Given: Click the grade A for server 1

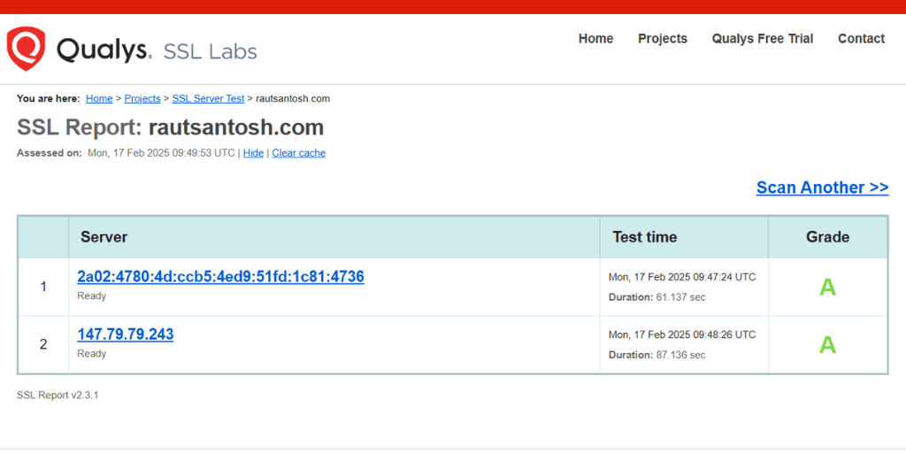Looking at the screenshot, I should pos(827,288).
